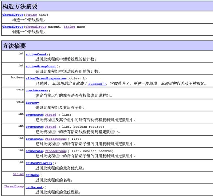Open enumerate(ThreadGroup[] list) method link

pos(34,139)
